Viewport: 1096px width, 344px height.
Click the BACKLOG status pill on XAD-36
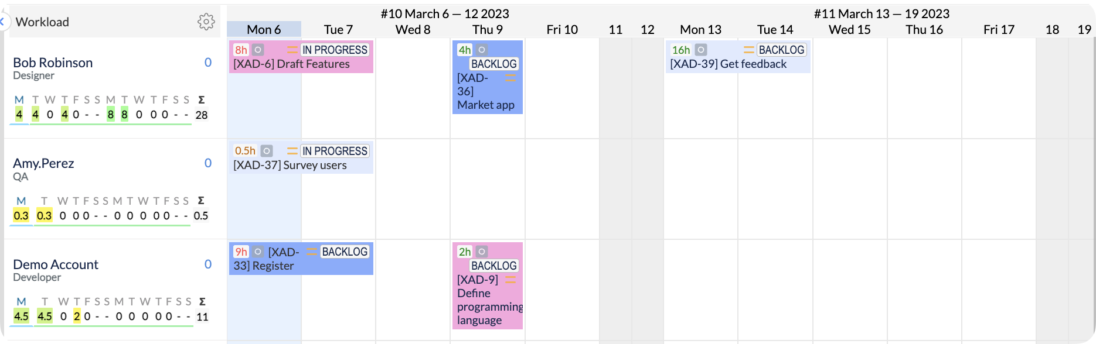(x=494, y=64)
